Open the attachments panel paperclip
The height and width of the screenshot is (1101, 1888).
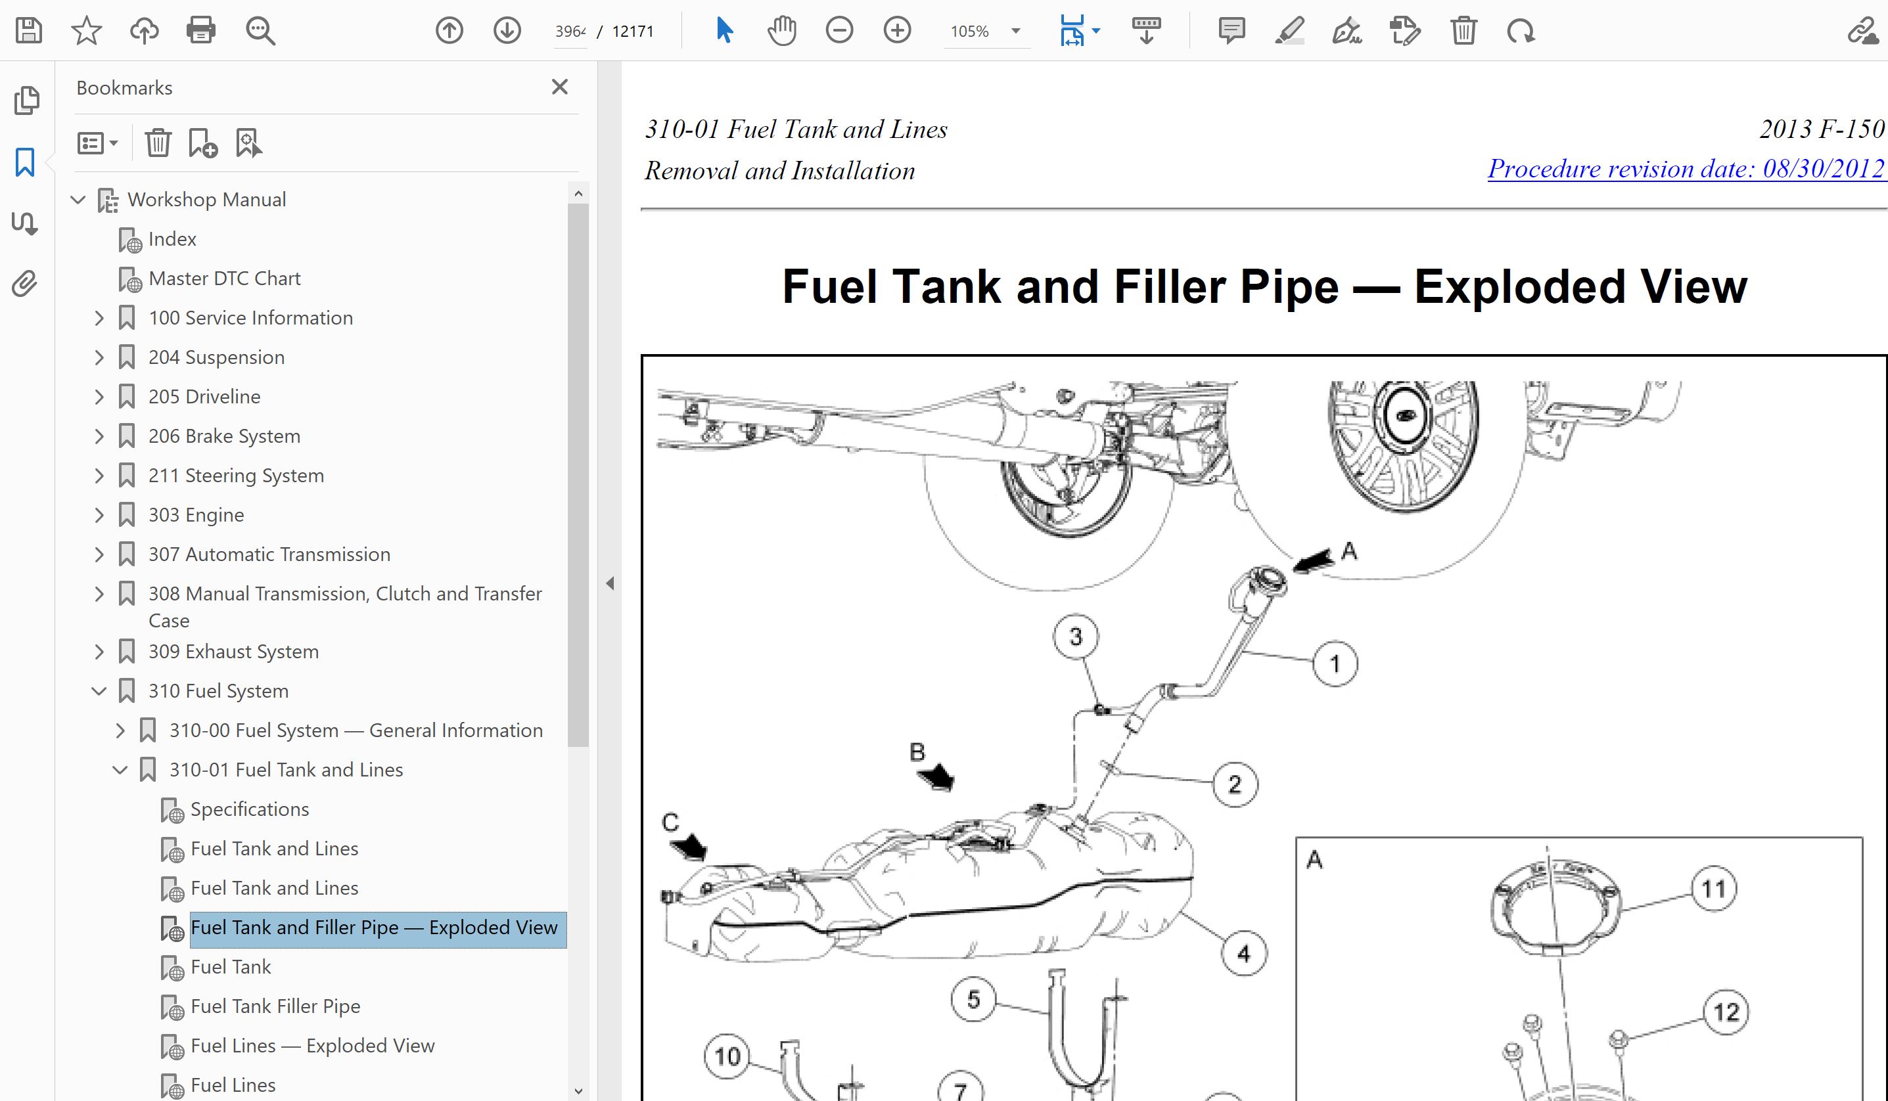click(x=25, y=284)
